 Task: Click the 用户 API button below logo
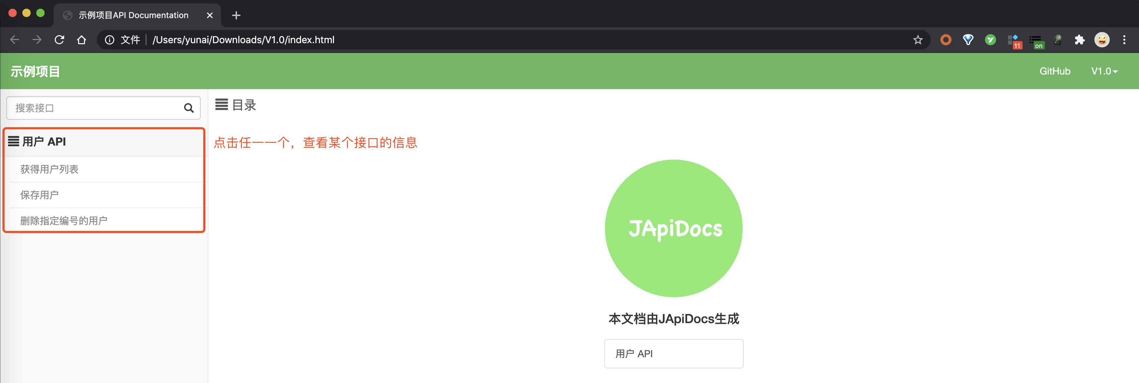coord(673,353)
